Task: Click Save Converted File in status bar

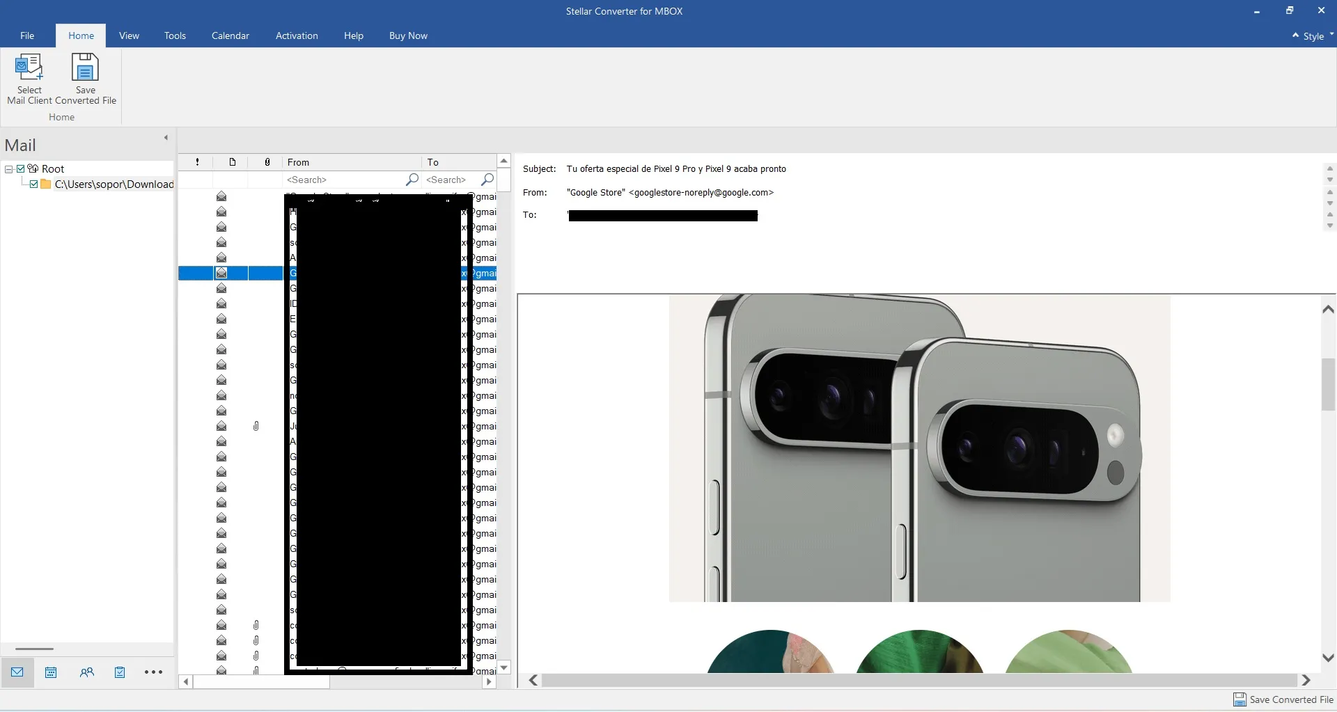Action: (x=1283, y=699)
